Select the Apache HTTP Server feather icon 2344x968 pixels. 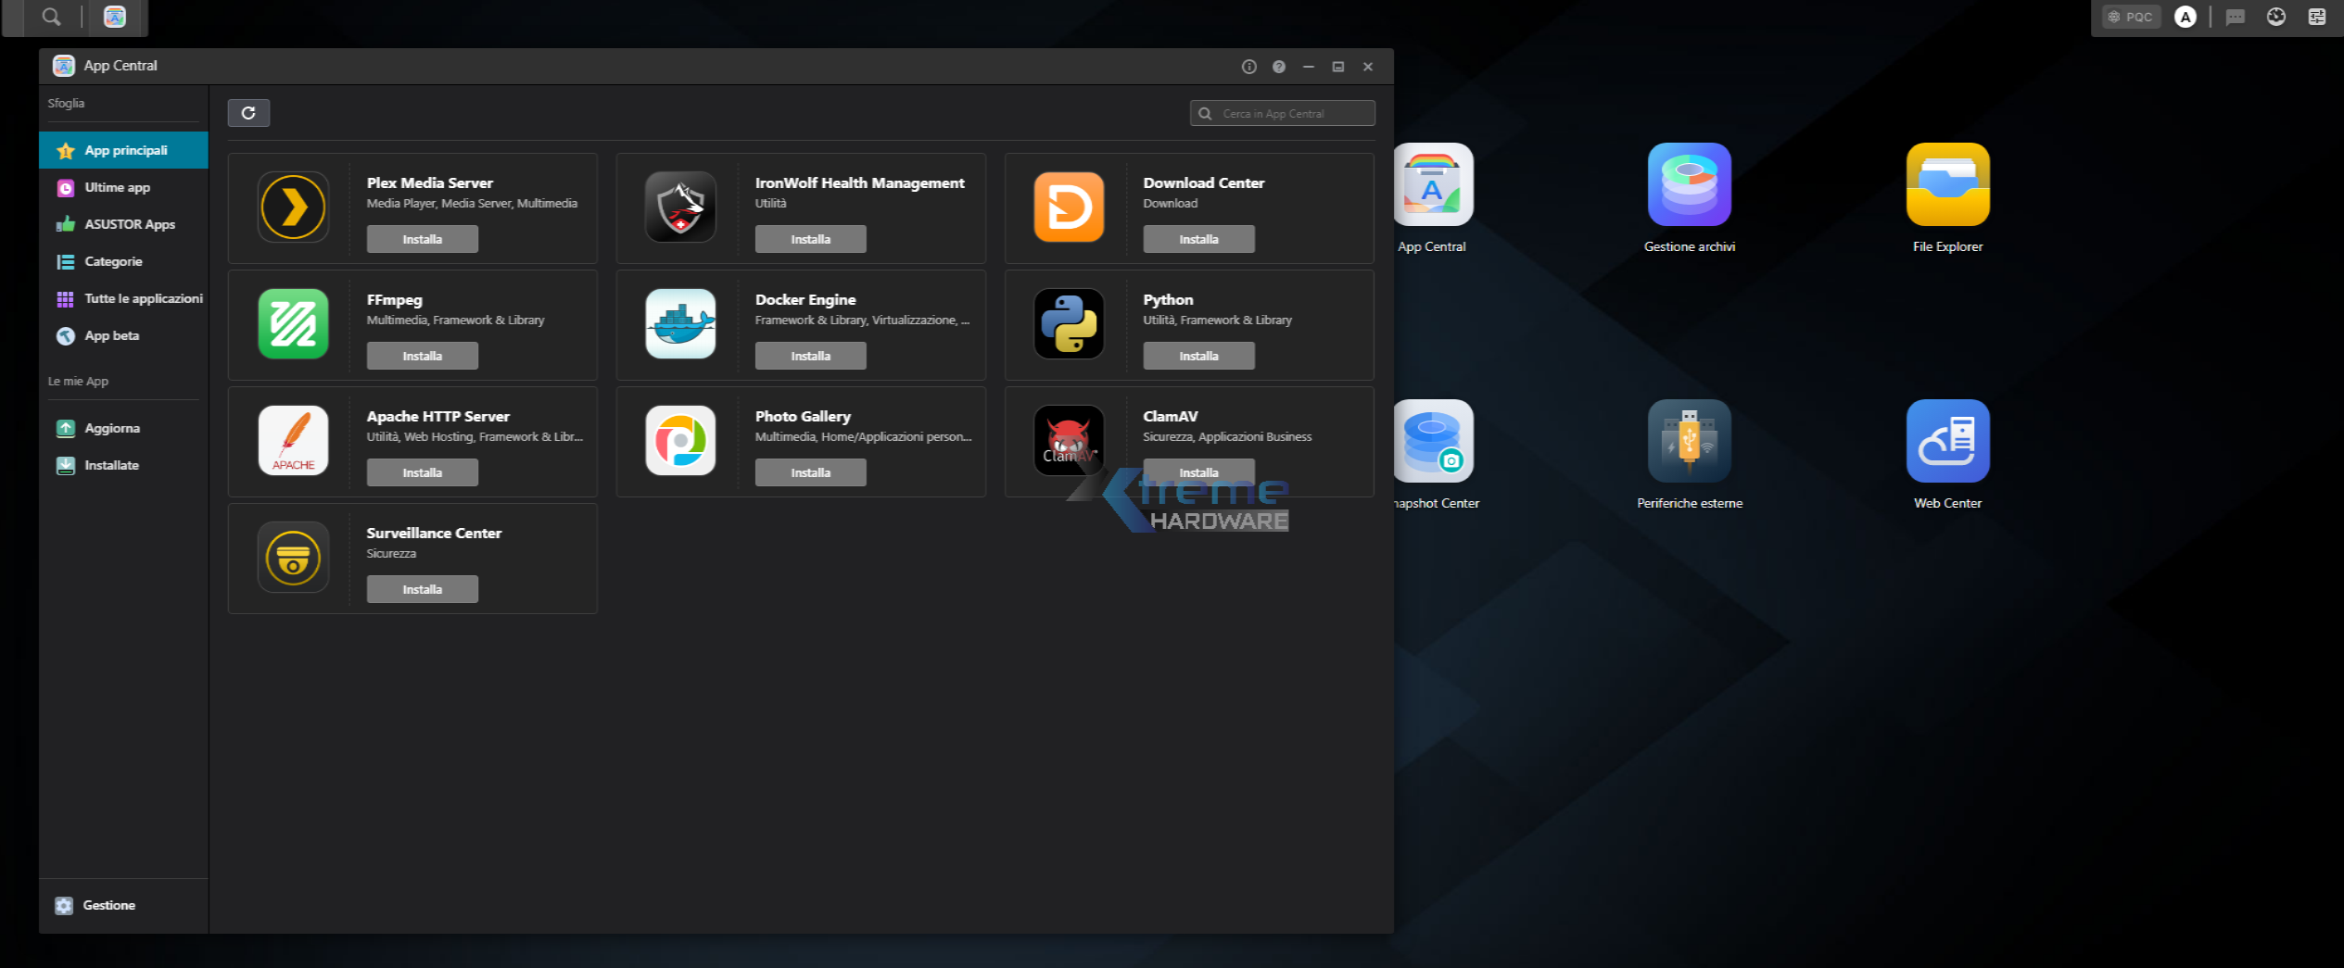point(293,441)
